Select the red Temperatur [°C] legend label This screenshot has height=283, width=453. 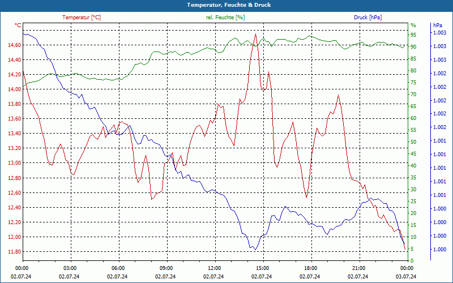pos(82,18)
